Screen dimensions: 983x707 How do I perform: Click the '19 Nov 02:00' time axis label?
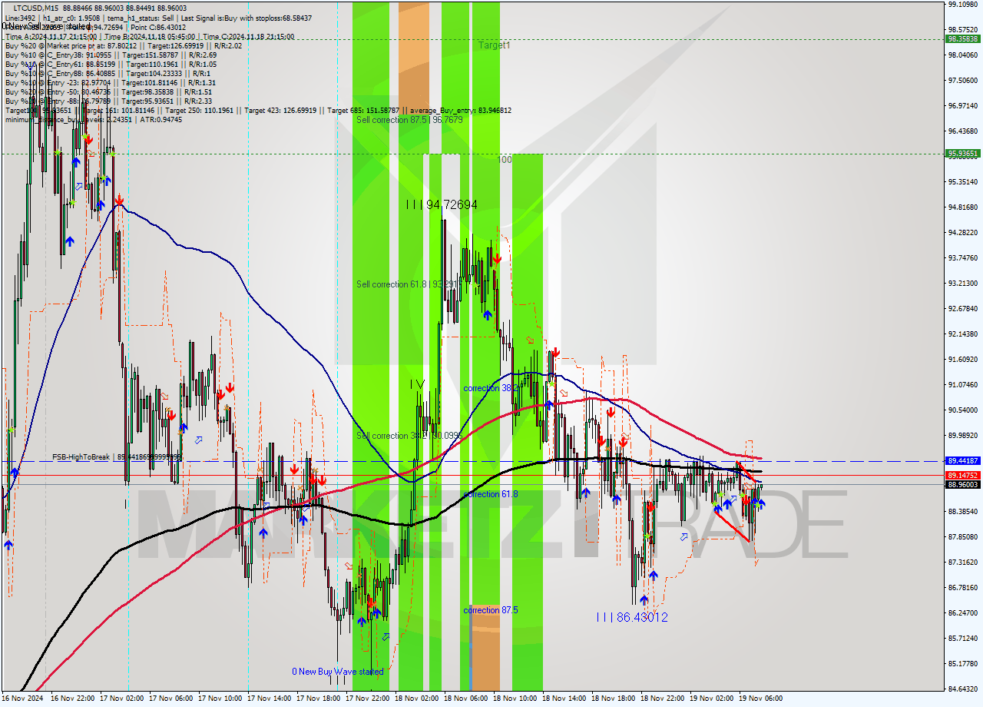click(x=711, y=699)
